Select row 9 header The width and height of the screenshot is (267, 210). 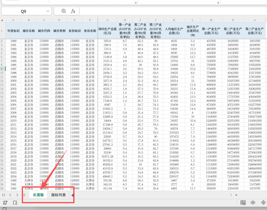[x=2, y=69]
